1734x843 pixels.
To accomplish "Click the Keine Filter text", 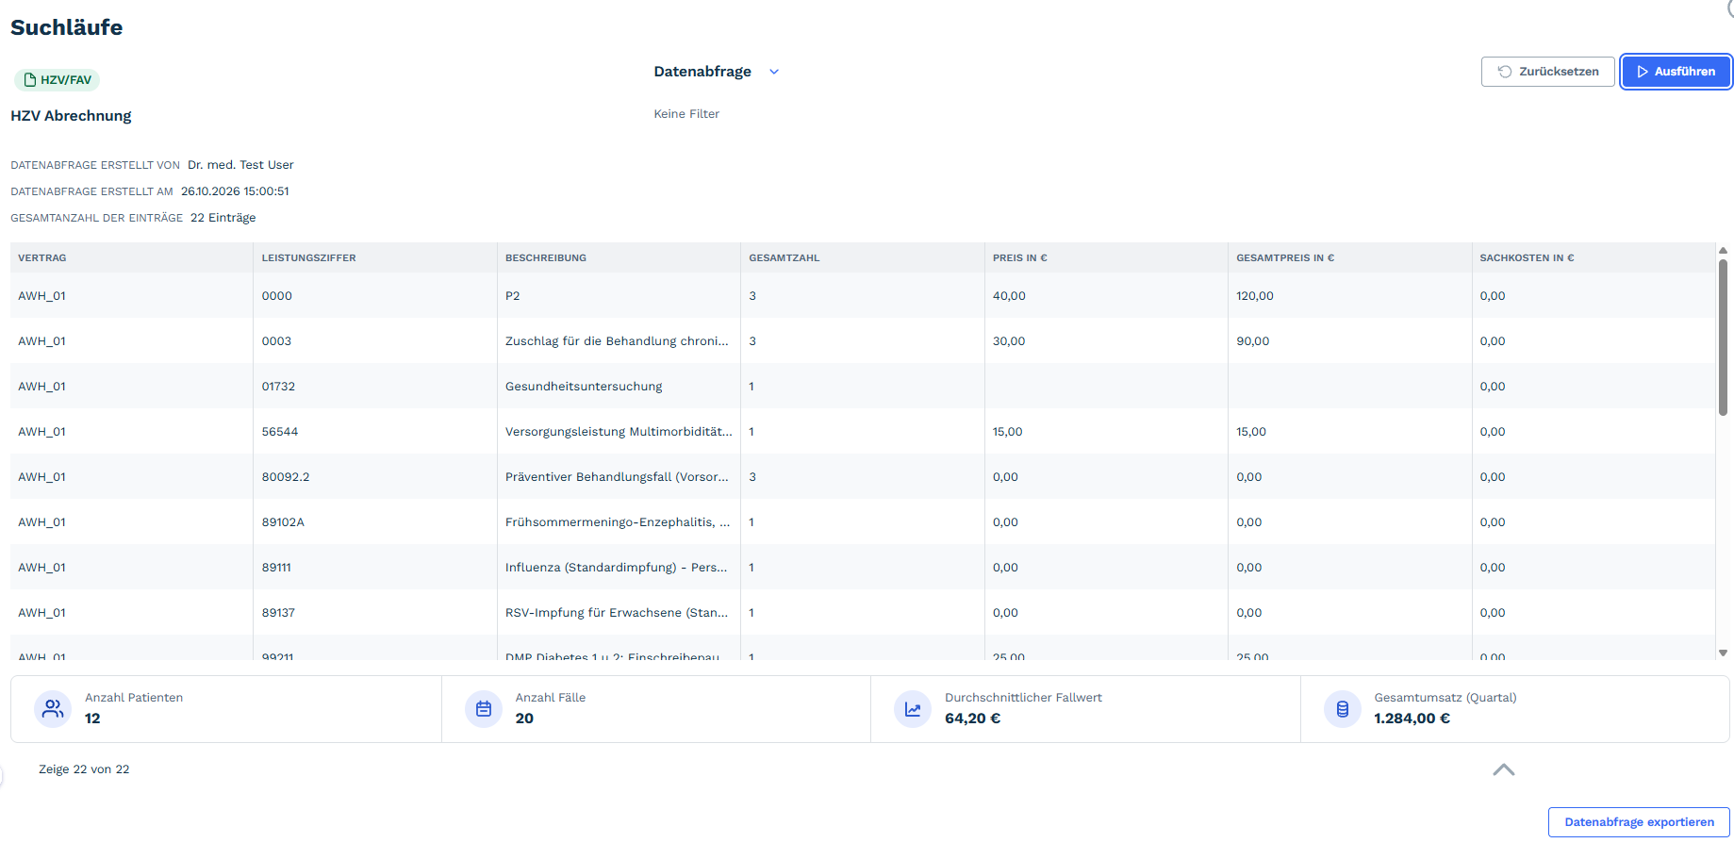I will tap(686, 114).
